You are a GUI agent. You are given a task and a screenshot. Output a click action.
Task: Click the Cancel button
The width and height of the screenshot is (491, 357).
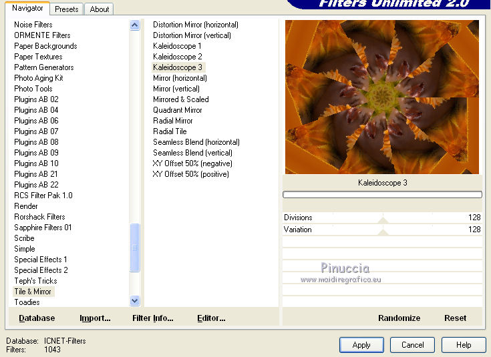[412, 345]
